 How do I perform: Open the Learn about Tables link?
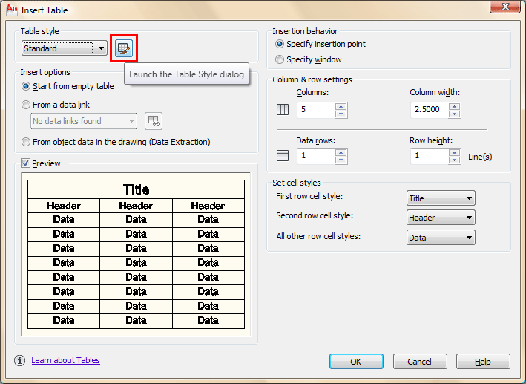coord(65,361)
